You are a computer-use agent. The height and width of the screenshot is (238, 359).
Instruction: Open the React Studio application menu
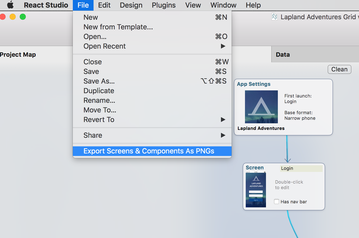click(x=46, y=5)
